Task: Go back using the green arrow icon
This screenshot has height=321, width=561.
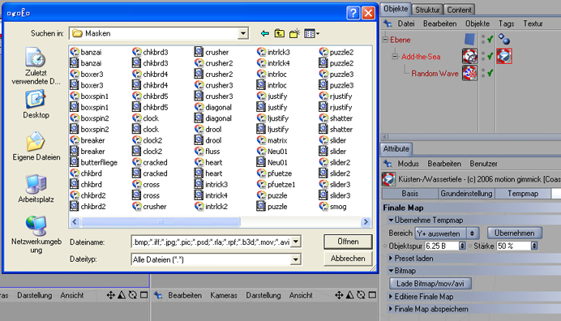Action: [x=265, y=33]
